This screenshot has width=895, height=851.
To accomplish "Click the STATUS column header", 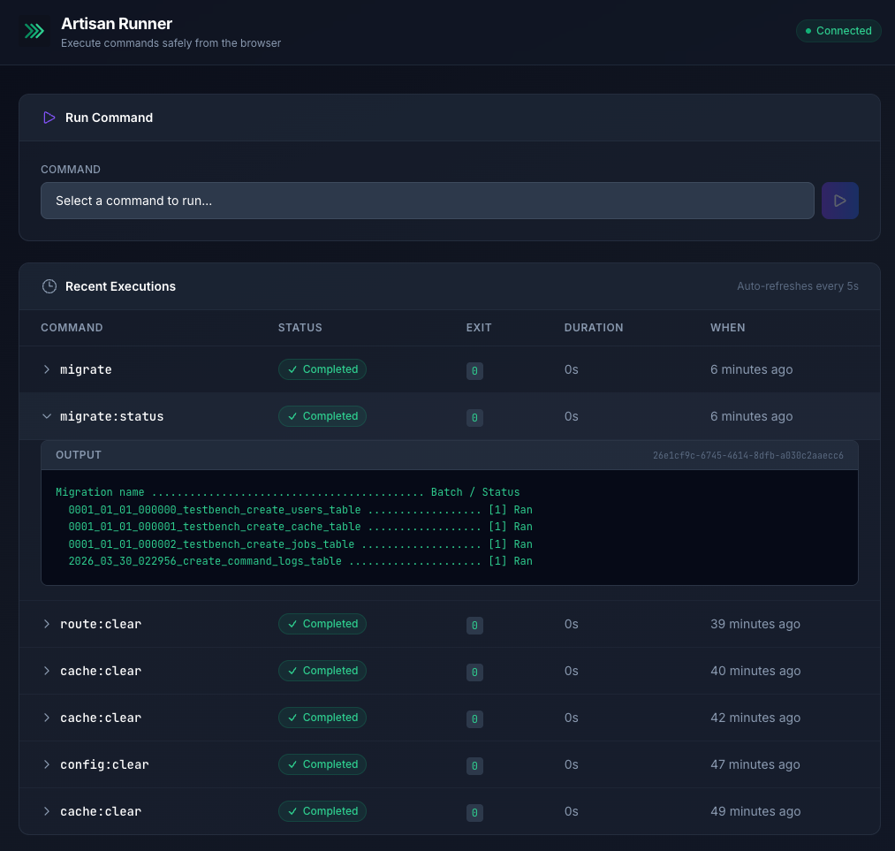I will click(300, 327).
